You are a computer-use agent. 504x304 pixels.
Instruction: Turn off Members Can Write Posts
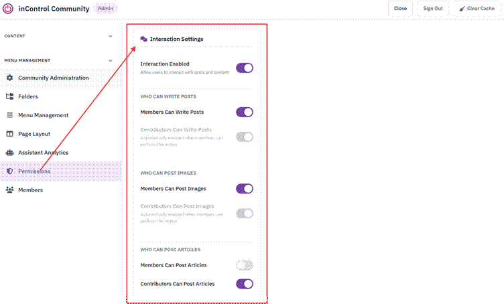[245, 112]
